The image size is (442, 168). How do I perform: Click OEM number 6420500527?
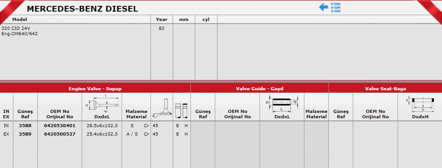pos(60,134)
